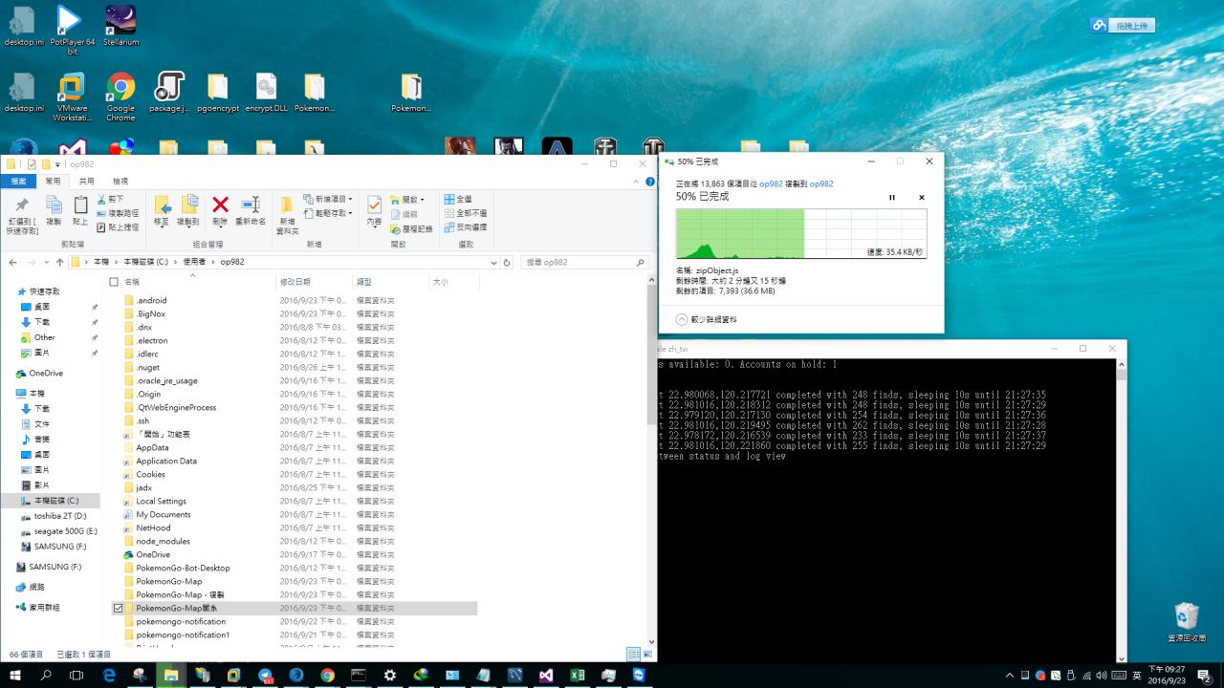Click the Cut scissors icon
The width and height of the screenshot is (1224, 688).
[101, 199]
